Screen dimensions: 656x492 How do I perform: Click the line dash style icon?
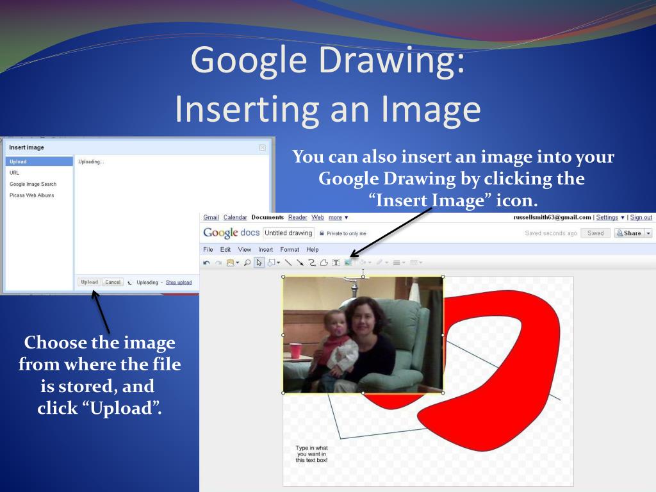(x=414, y=262)
